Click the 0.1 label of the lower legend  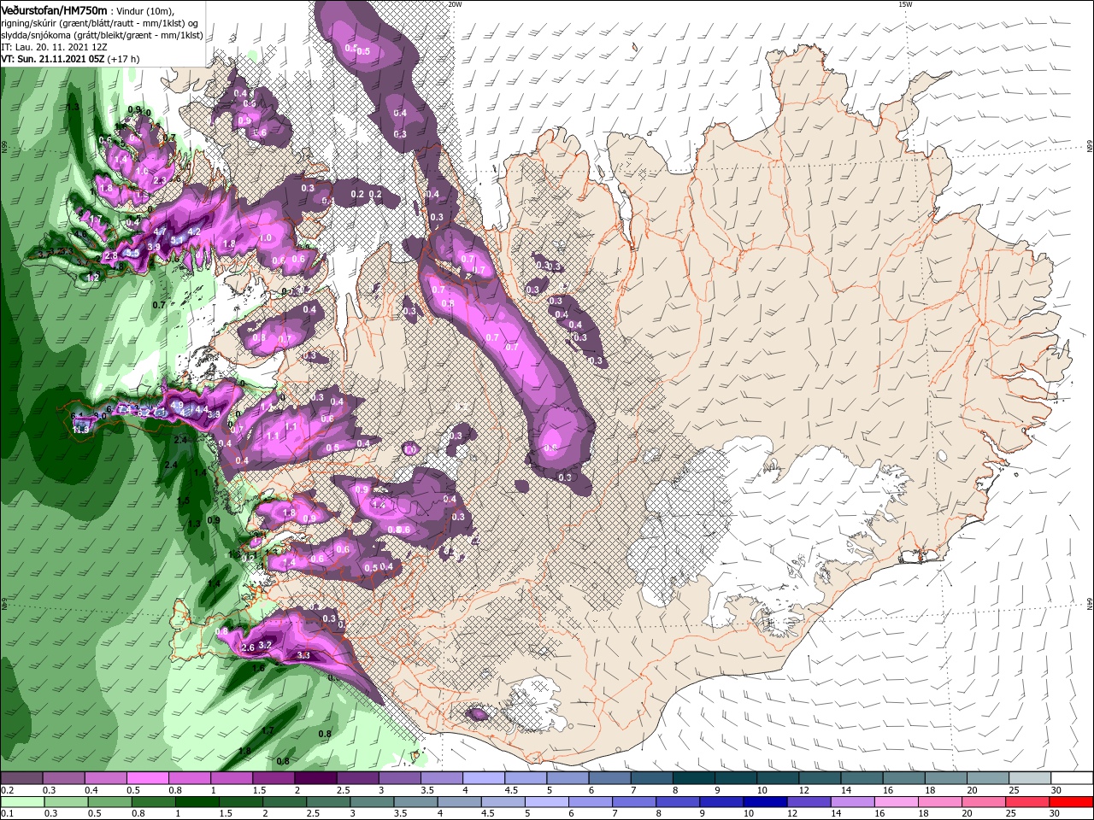point(7,814)
